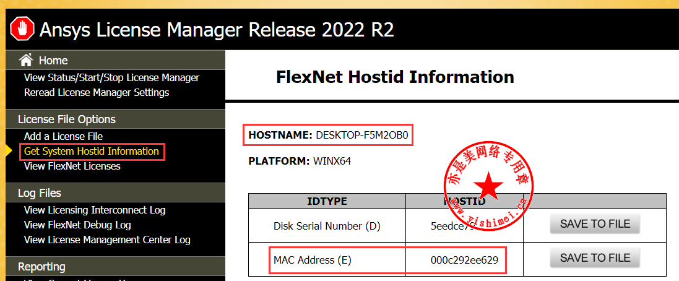
Task: Click the PLATFORM: WINX64 text
Action: pos(300,162)
